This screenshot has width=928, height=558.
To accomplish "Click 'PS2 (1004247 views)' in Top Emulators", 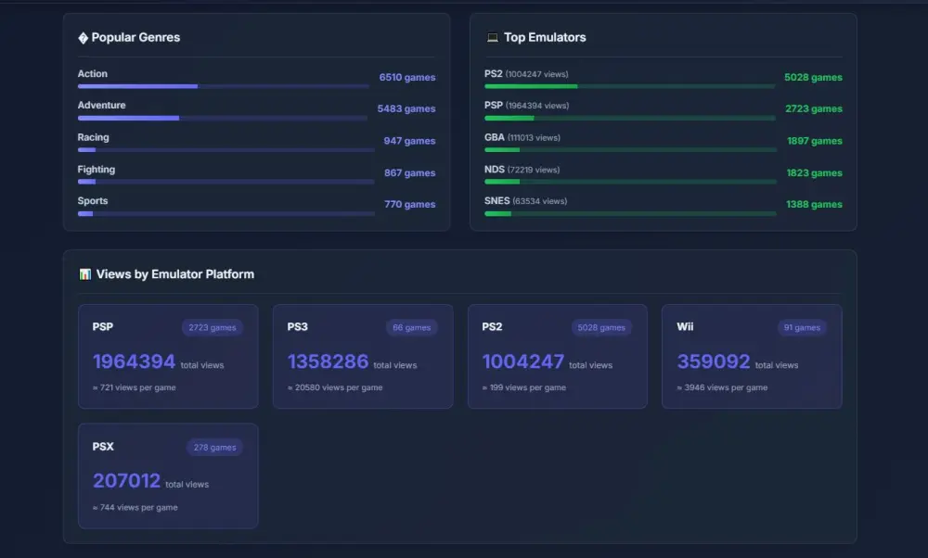I will pos(526,74).
